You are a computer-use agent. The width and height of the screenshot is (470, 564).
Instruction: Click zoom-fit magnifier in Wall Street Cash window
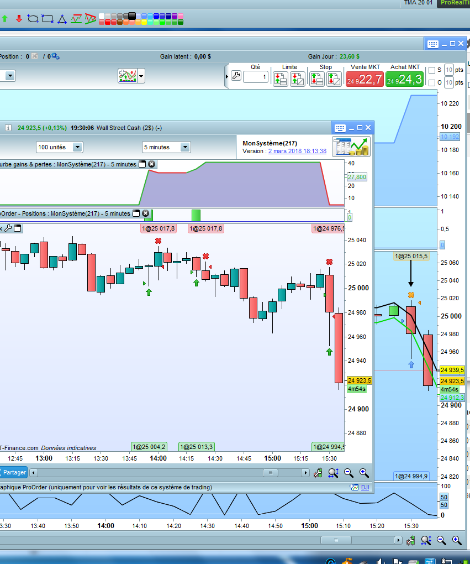(333, 473)
